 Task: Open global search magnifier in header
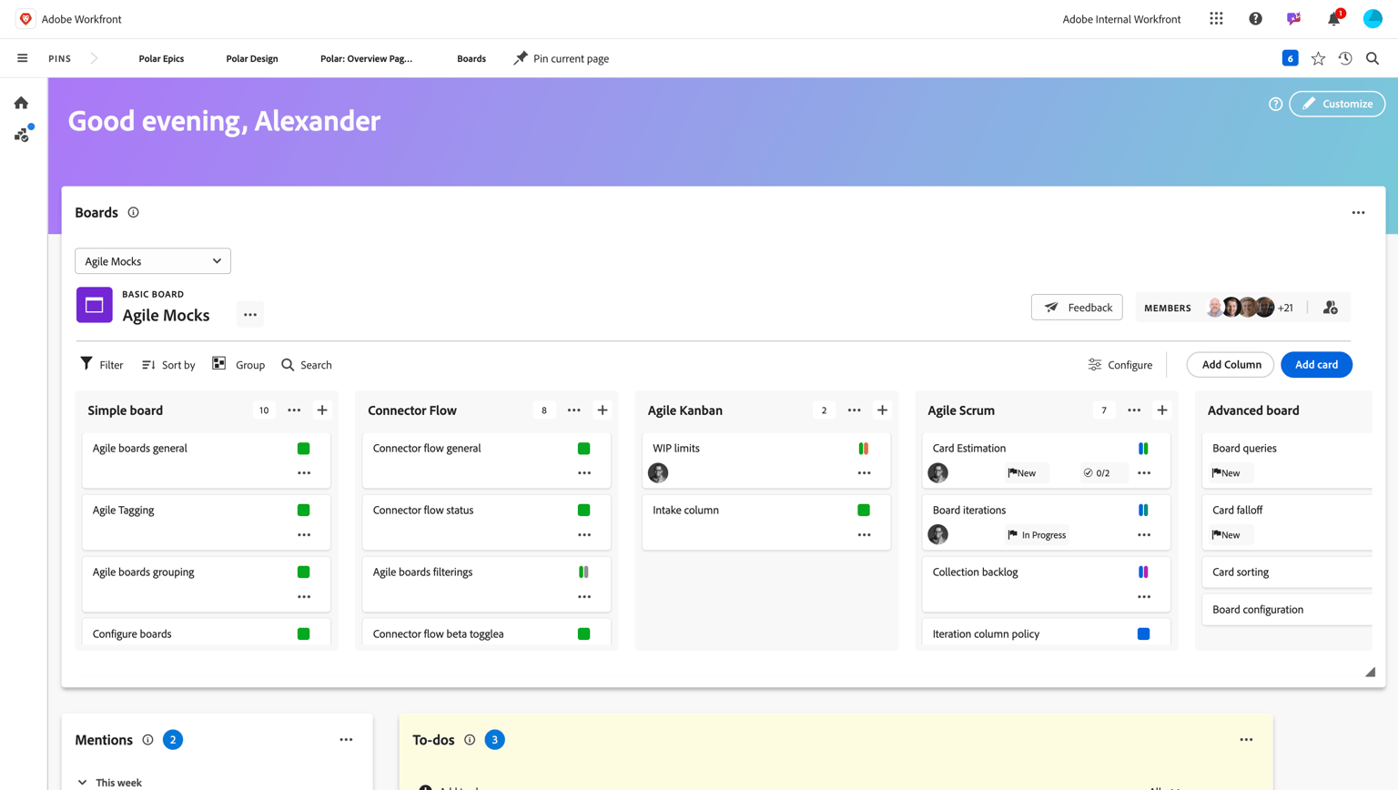click(1373, 58)
